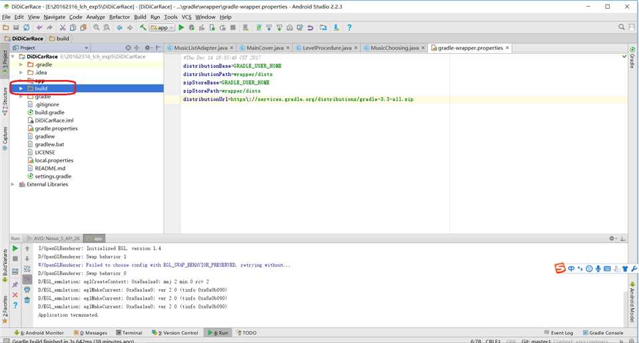
Task: Open the Tools menu
Action: coord(171,17)
